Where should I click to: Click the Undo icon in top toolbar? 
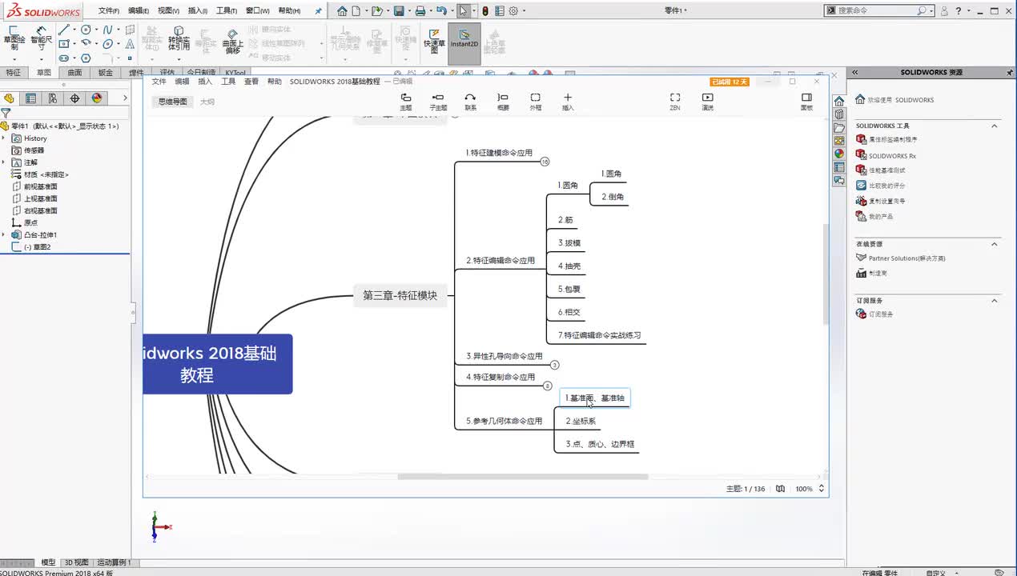[x=440, y=11]
